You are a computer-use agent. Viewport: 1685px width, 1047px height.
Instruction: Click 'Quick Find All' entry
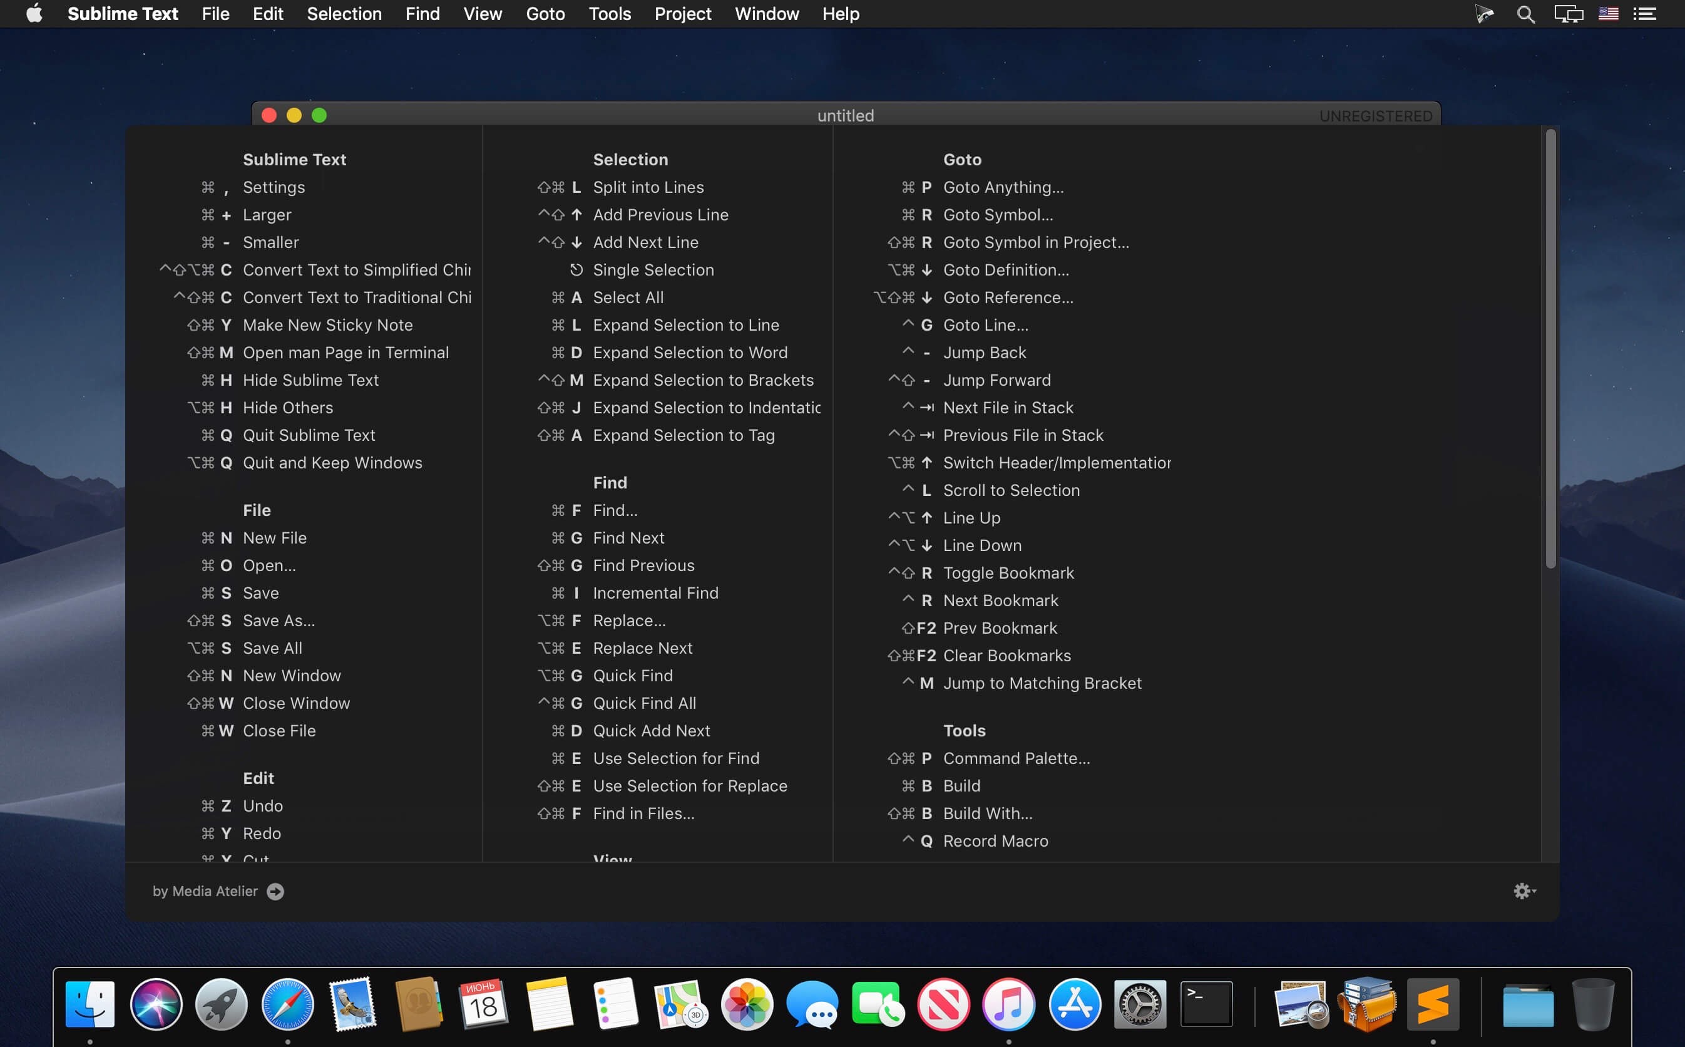coord(644,703)
